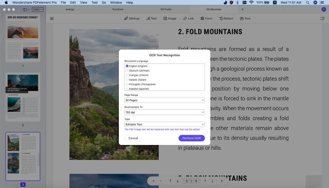Zoom in with the plus icon
The height and width of the screenshot is (188, 329).
point(153,181)
